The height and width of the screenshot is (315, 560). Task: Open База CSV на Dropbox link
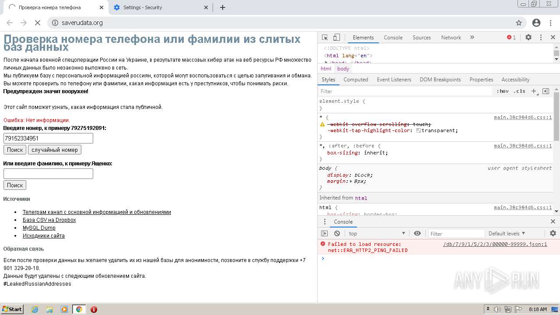tap(49, 220)
